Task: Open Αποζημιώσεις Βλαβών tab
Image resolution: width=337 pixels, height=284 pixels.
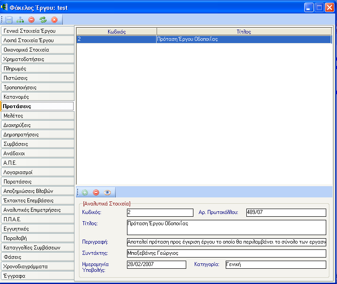Action: point(38,191)
